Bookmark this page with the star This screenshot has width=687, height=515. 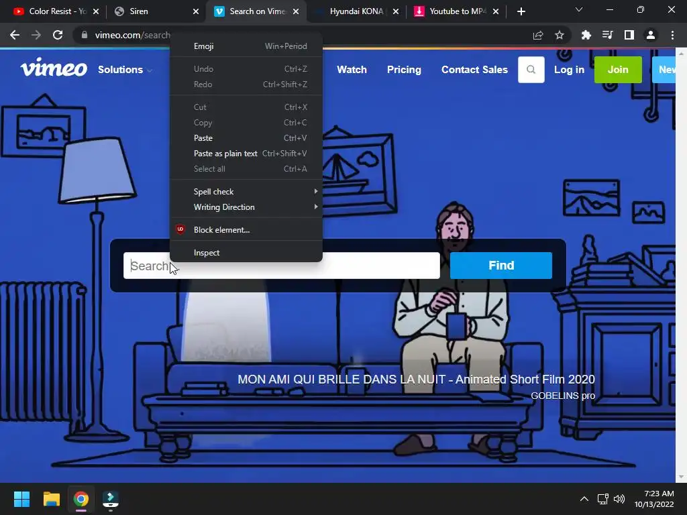[x=560, y=35]
